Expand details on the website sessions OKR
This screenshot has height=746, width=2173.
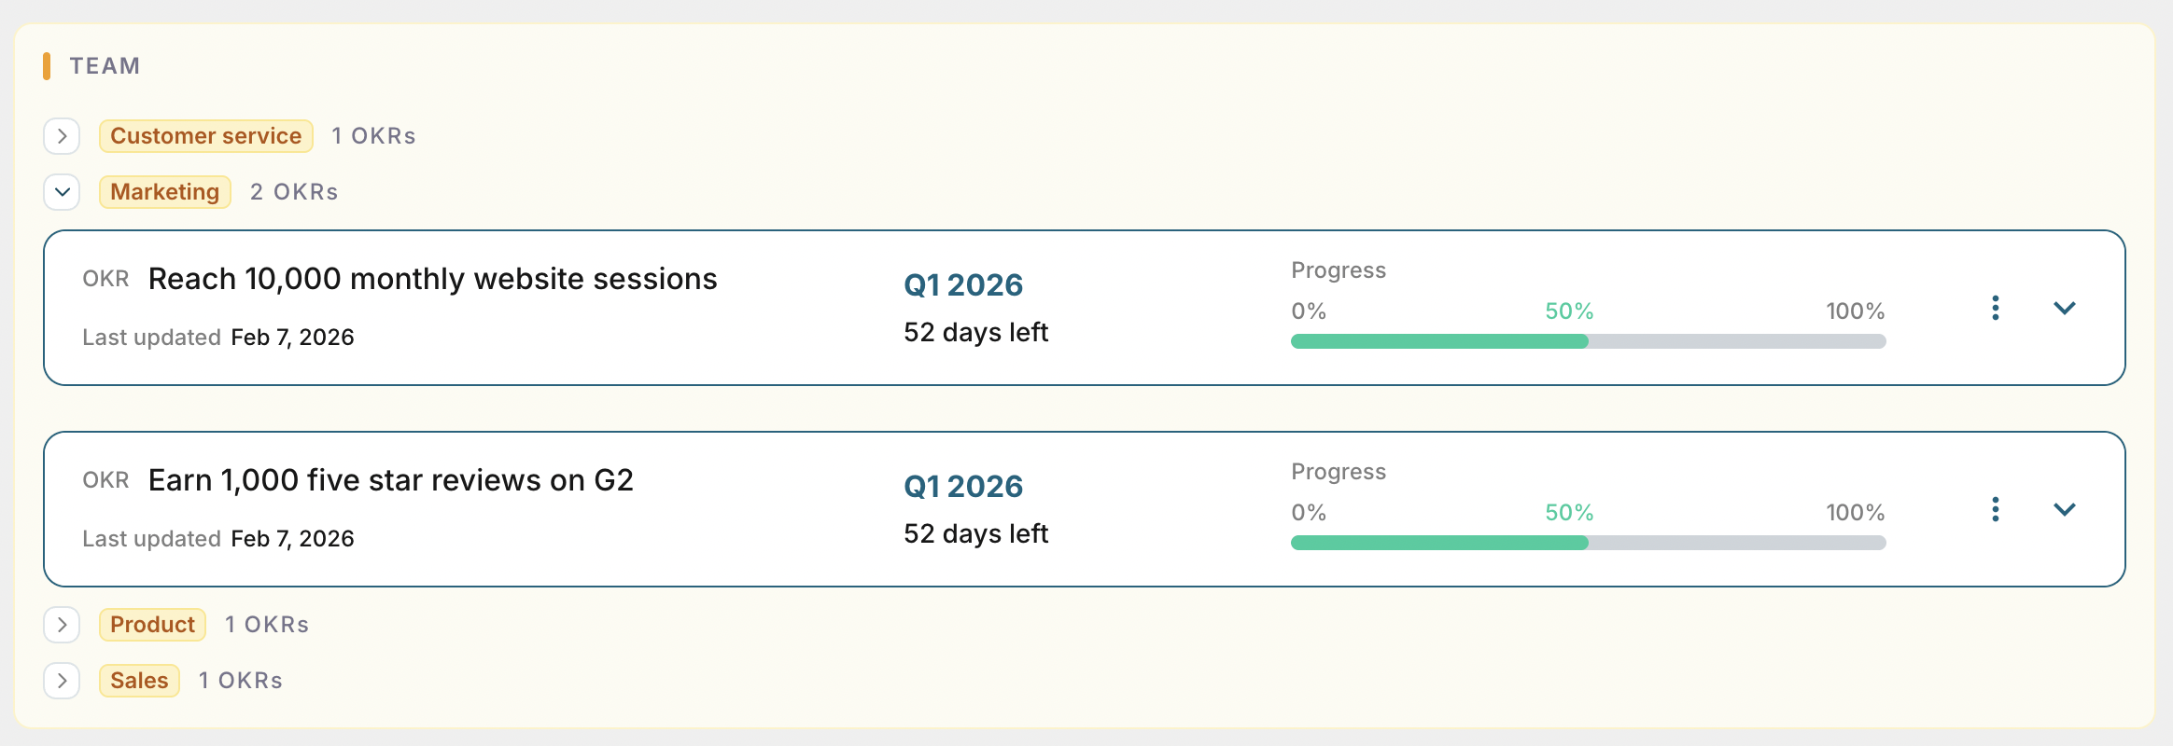2066,308
